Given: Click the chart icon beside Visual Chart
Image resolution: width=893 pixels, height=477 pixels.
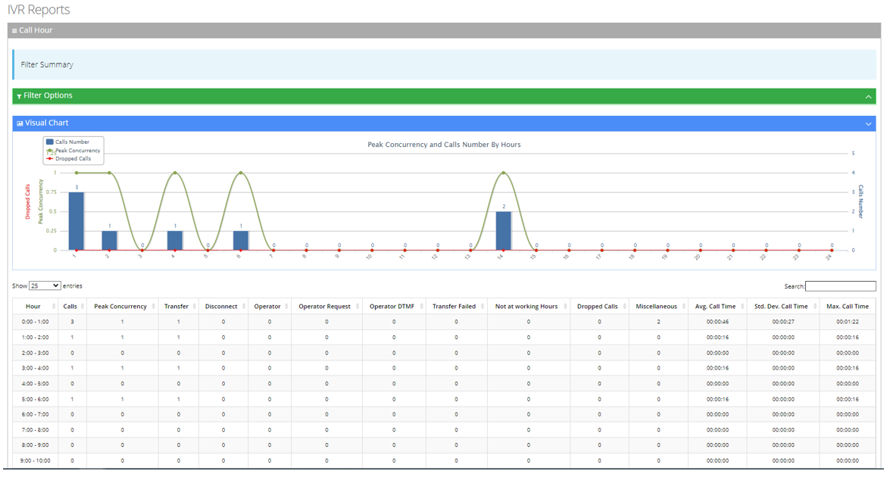Looking at the screenshot, I should pos(20,123).
